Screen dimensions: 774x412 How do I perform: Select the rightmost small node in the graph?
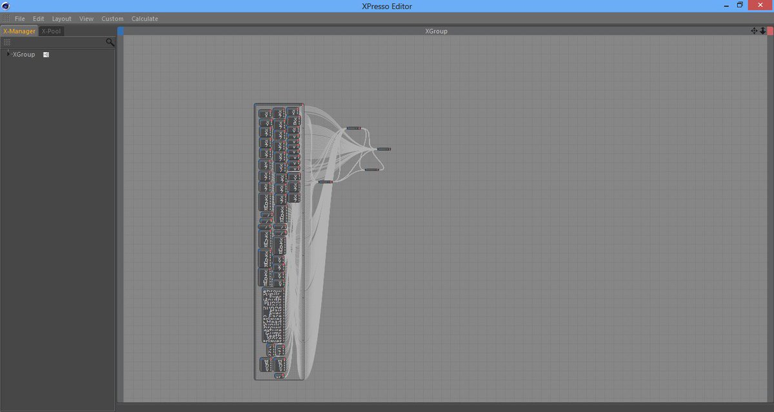(384, 149)
